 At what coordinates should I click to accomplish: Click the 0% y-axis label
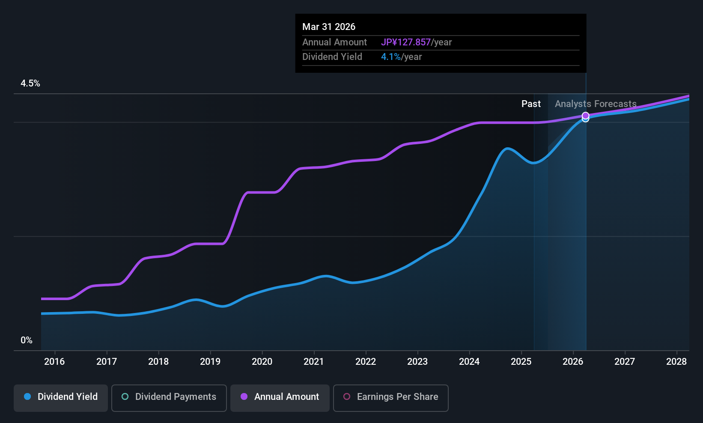(27, 340)
